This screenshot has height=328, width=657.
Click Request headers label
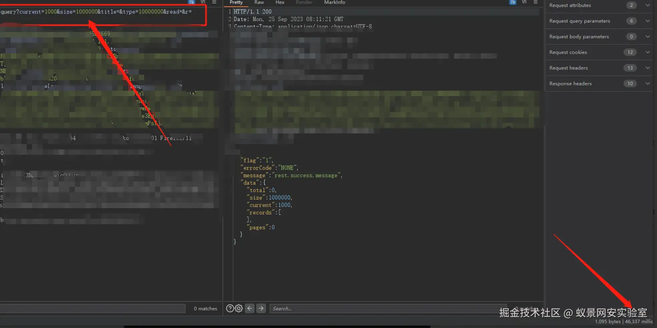[568, 68]
